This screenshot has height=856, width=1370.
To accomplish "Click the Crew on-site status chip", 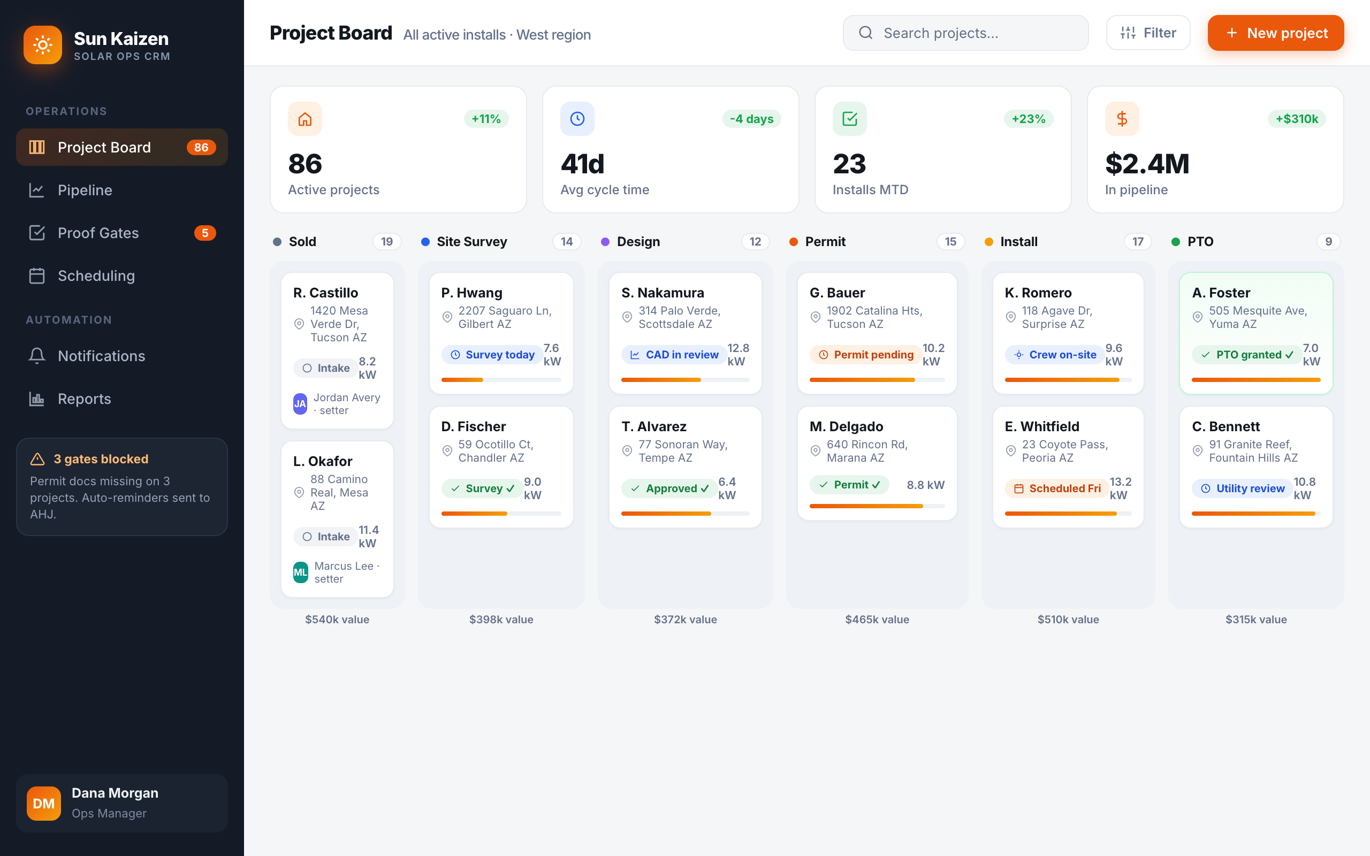I will 1055,354.
